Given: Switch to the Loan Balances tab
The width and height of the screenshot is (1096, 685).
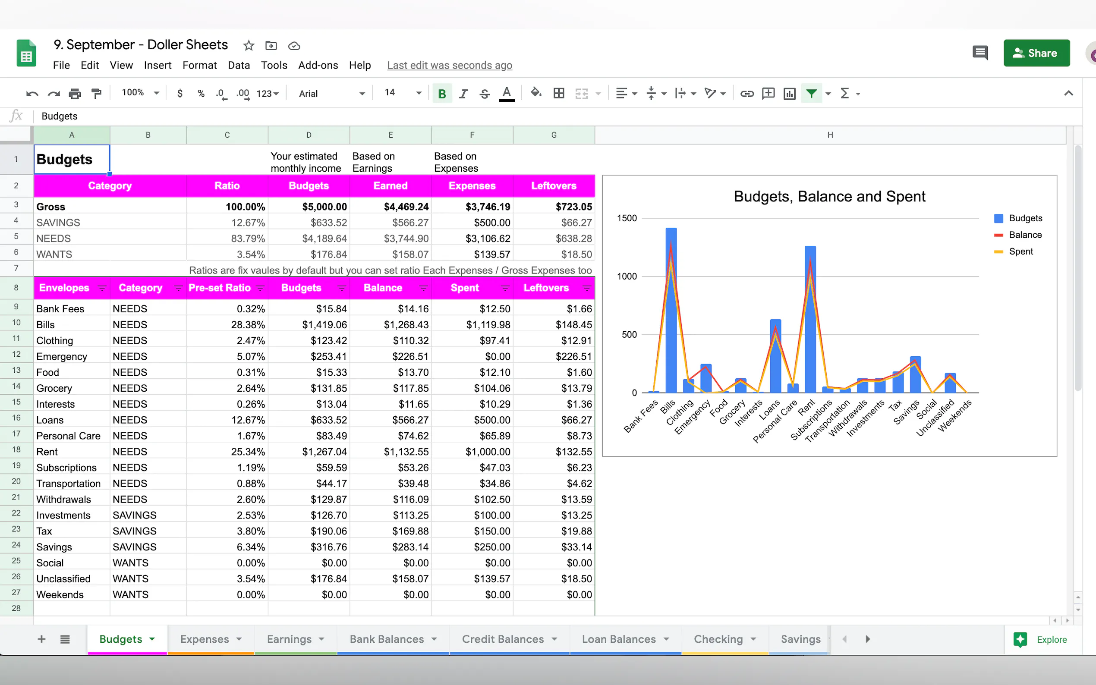Looking at the screenshot, I should 626,639.
